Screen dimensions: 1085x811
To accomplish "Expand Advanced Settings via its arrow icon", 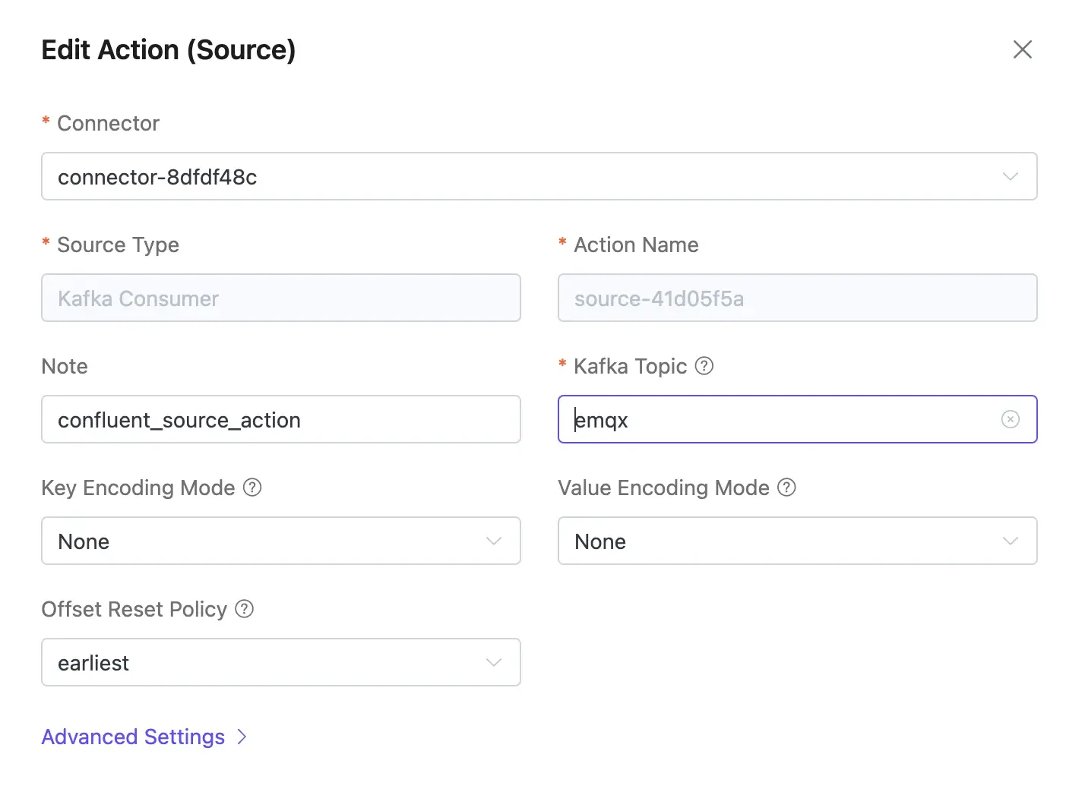I will point(242,737).
